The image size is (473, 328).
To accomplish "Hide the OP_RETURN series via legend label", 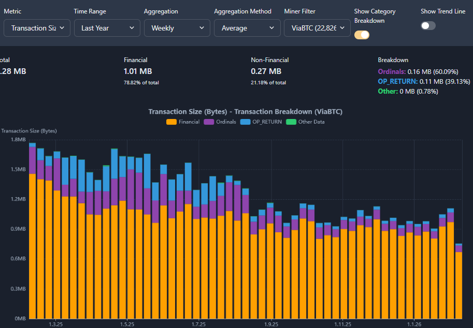I will coord(267,122).
